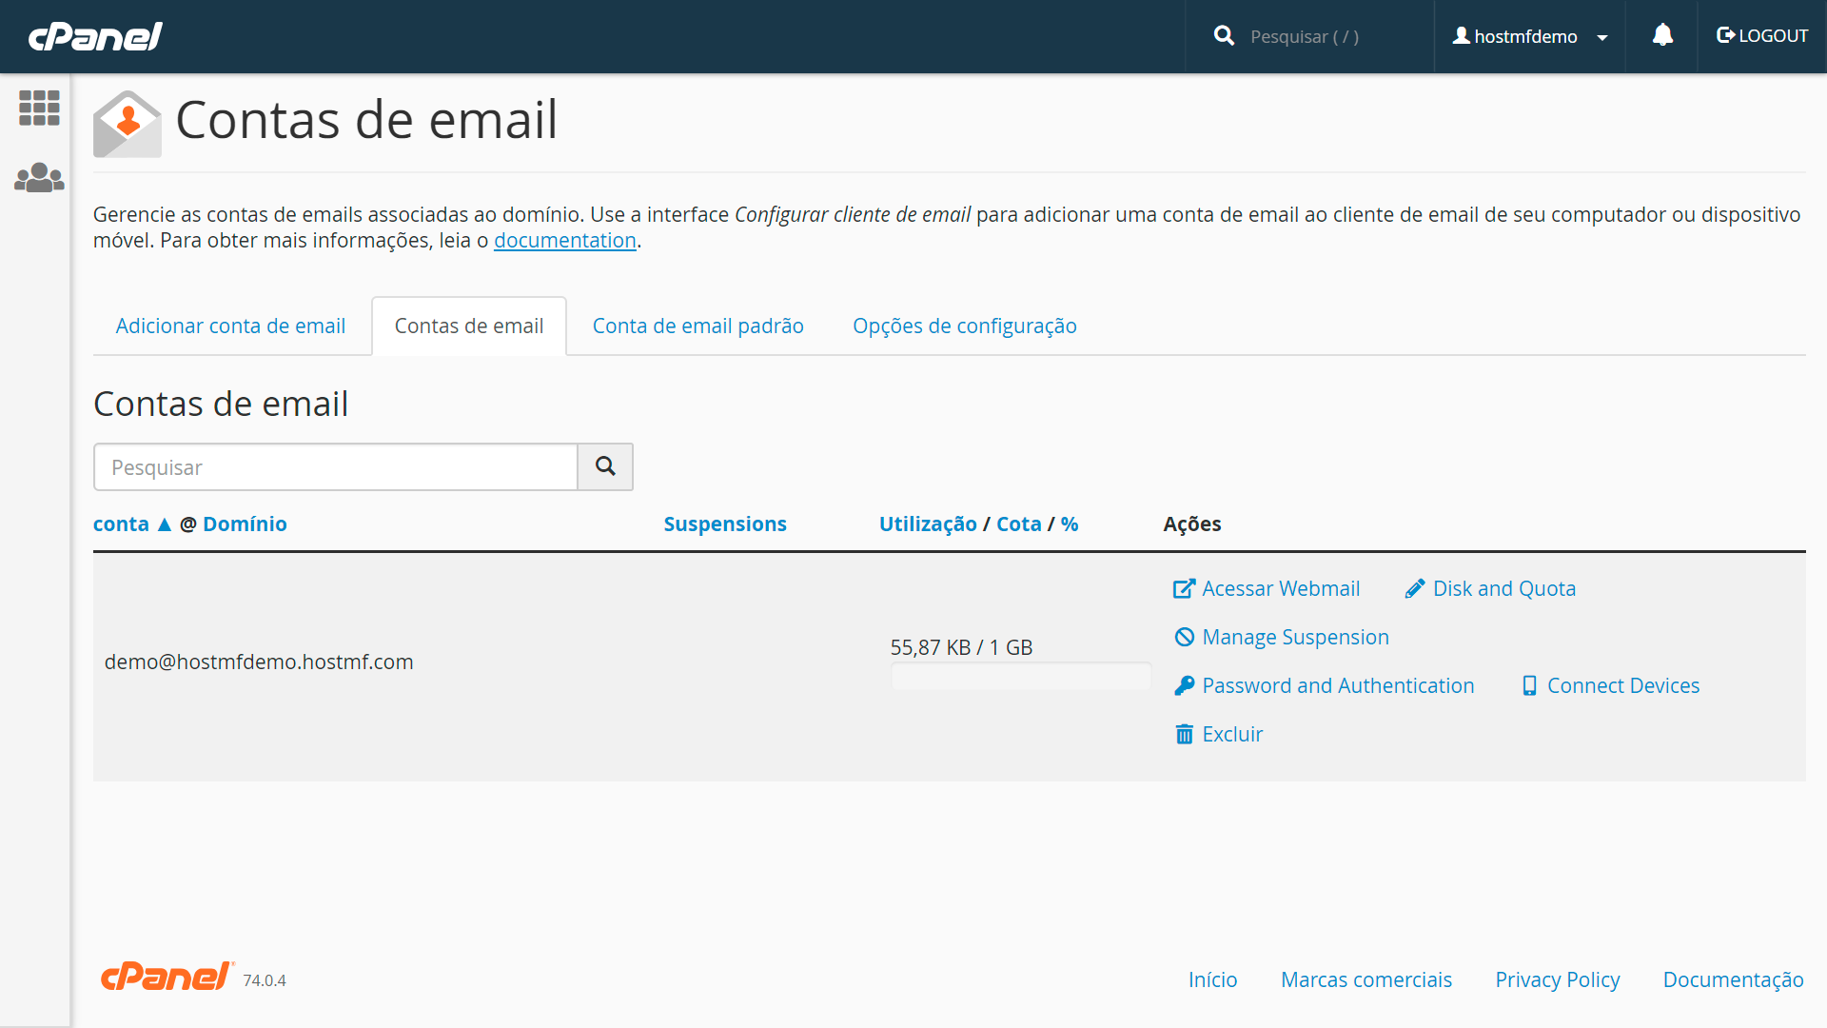Click the email accounts search button
Viewport: 1827px width, 1028px height.
[605, 466]
